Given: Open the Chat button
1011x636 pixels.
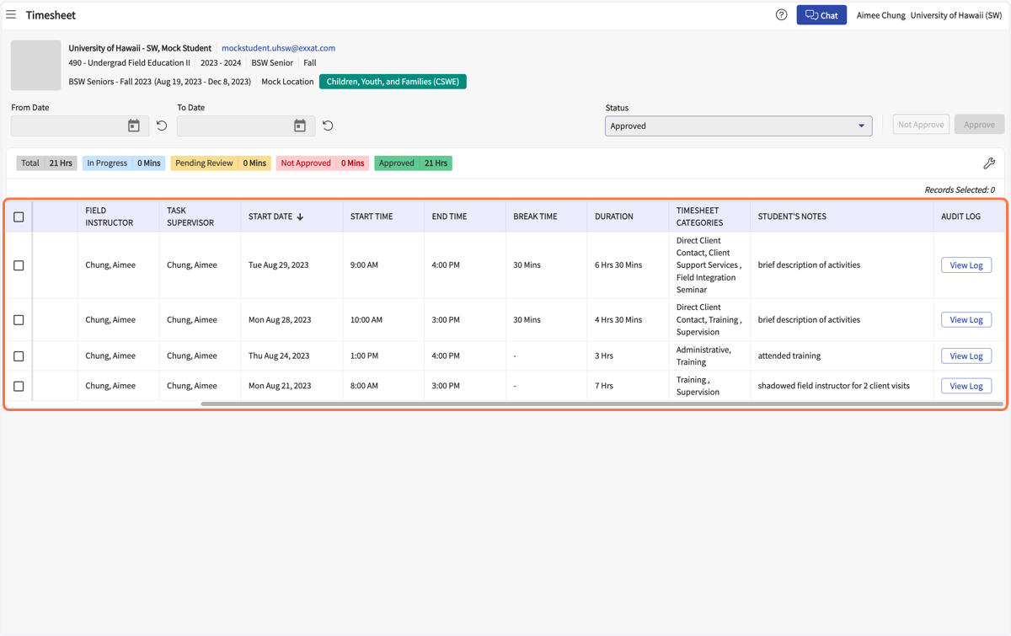Looking at the screenshot, I should (821, 15).
